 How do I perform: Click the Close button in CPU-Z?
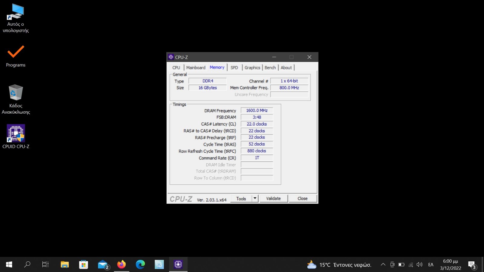pyautogui.click(x=302, y=199)
